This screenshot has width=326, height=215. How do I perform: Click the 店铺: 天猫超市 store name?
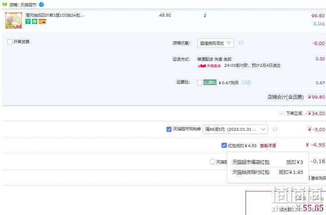tap(23, 5)
